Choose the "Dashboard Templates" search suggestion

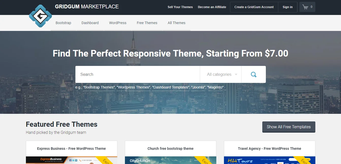pos(171,87)
